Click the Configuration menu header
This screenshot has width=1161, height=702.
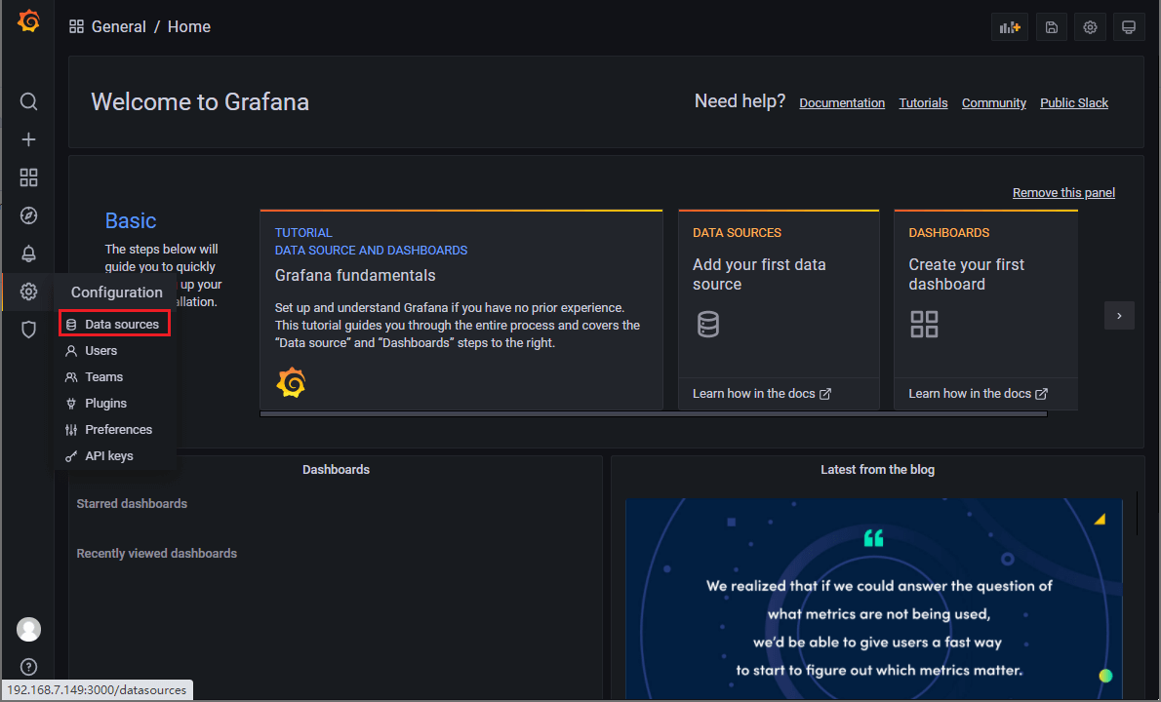click(116, 292)
